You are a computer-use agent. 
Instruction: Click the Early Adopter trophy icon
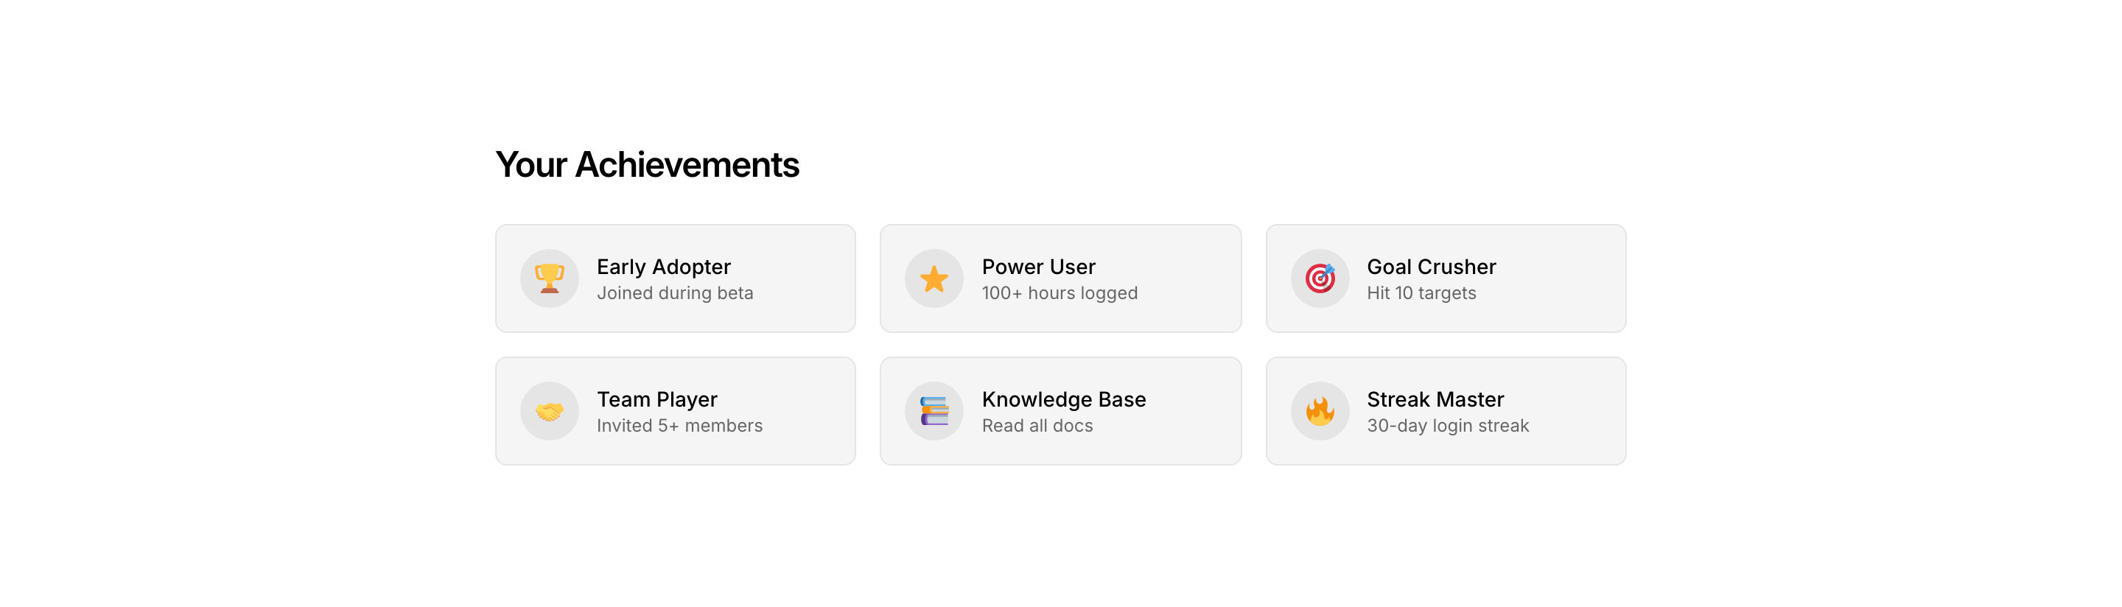[550, 278]
